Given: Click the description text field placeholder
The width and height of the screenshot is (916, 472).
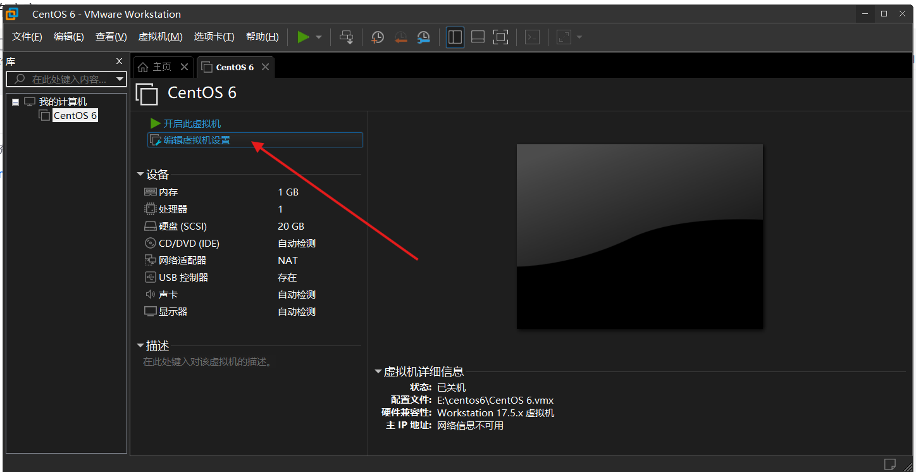Looking at the screenshot, I should pos(207,363).
